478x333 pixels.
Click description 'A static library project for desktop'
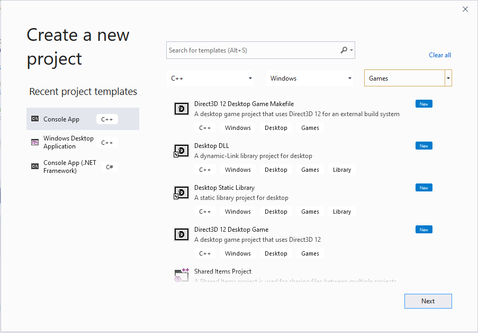tap(241, 198)
